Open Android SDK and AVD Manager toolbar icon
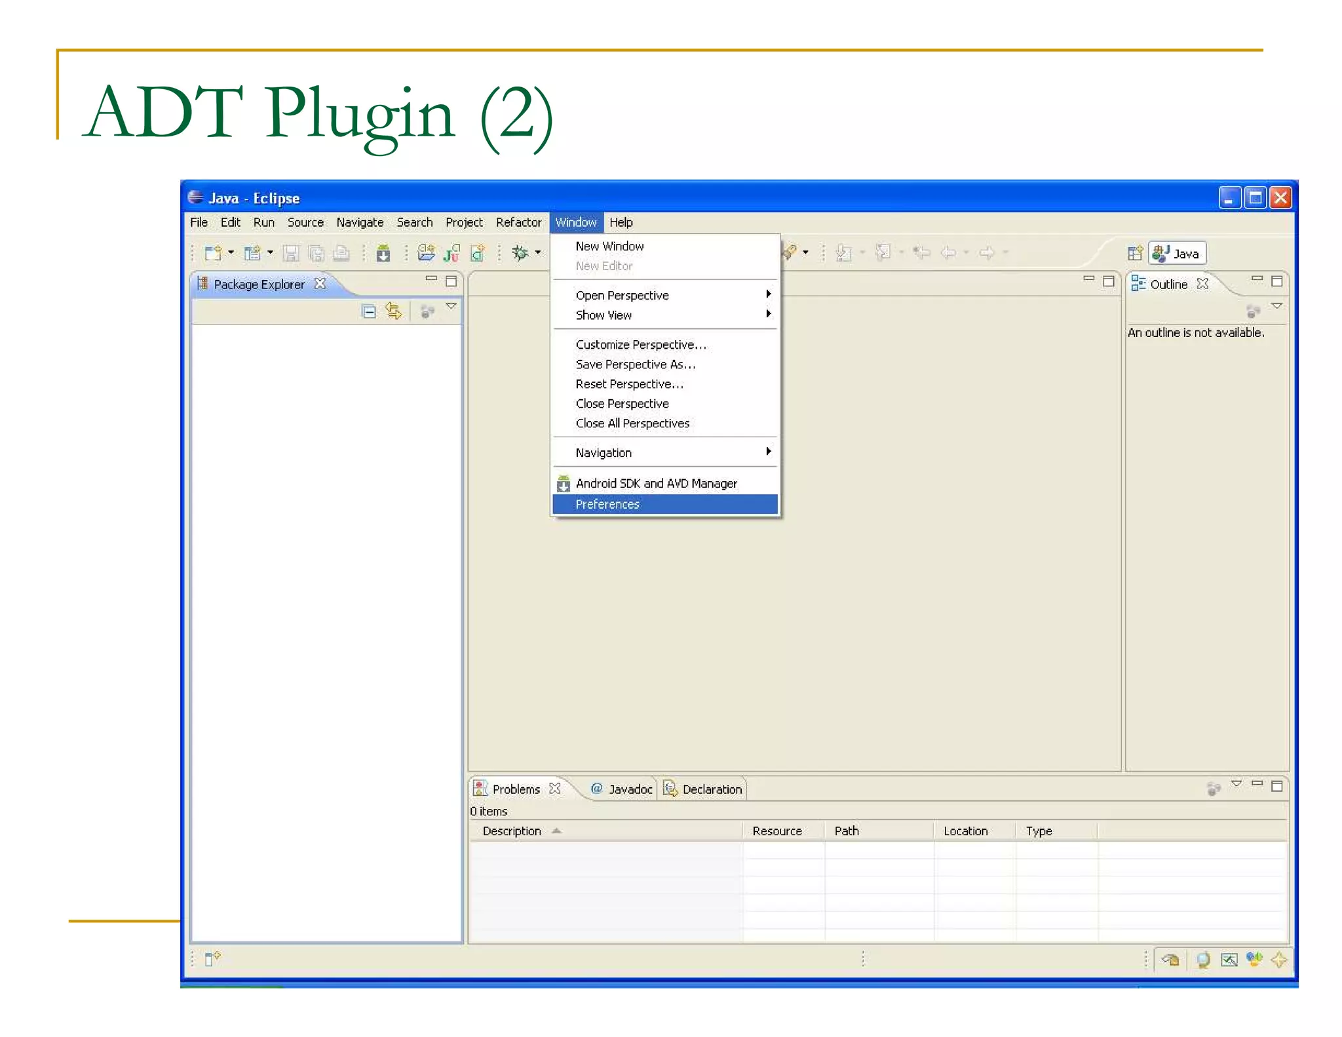Image resolution: width=1342 pixels, height=1037 pixels. (x=383, y=253)
